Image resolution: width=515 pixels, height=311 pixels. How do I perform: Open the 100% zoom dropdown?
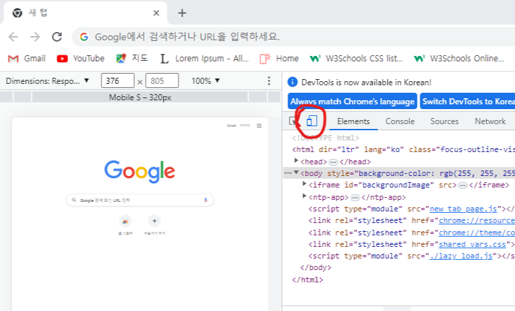pos(206,81)
